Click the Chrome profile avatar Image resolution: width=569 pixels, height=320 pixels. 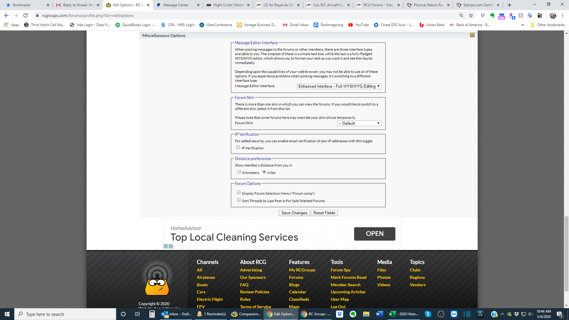pyautogui.click(x=553, y=15)
